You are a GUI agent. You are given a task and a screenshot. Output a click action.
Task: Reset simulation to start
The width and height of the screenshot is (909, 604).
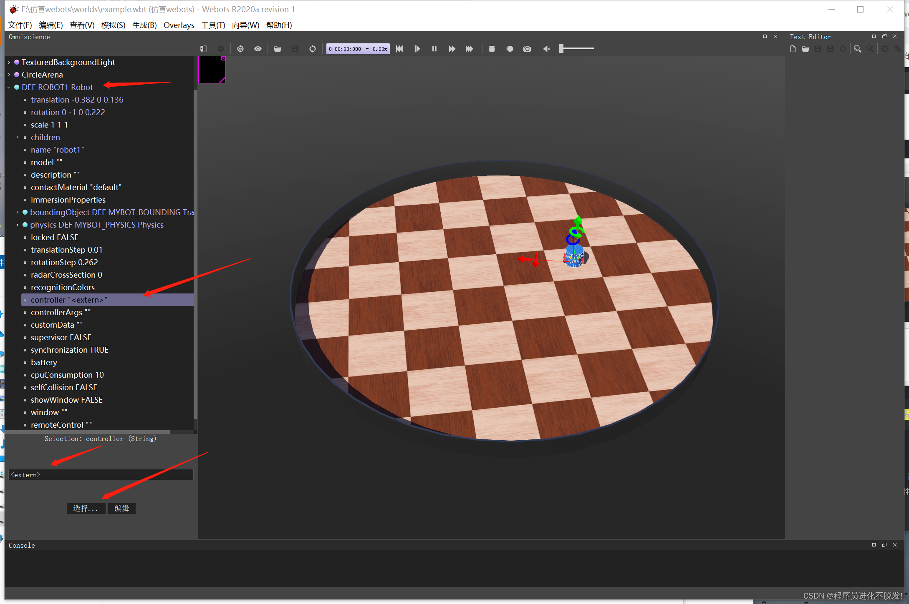pos(399,49)
